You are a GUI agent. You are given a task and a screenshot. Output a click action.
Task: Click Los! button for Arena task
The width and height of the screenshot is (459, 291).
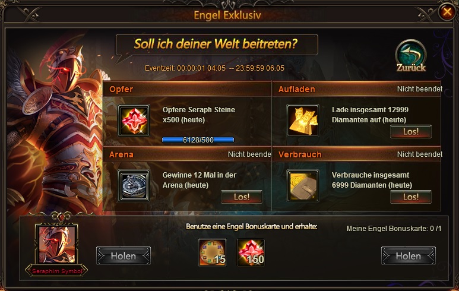(242, 197)
